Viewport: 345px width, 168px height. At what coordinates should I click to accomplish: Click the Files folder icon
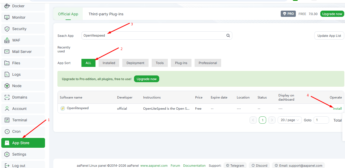tap(7, 63)
